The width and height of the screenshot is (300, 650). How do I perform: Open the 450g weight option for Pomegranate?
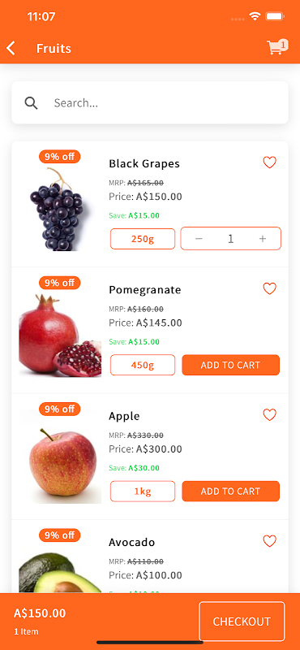pyautogui.click(x=143, y=365)
